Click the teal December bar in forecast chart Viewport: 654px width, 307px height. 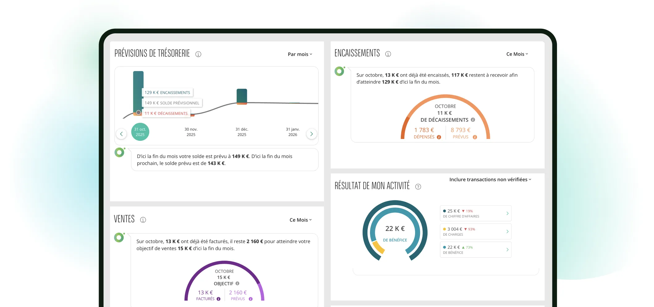[x=242, y=96]
